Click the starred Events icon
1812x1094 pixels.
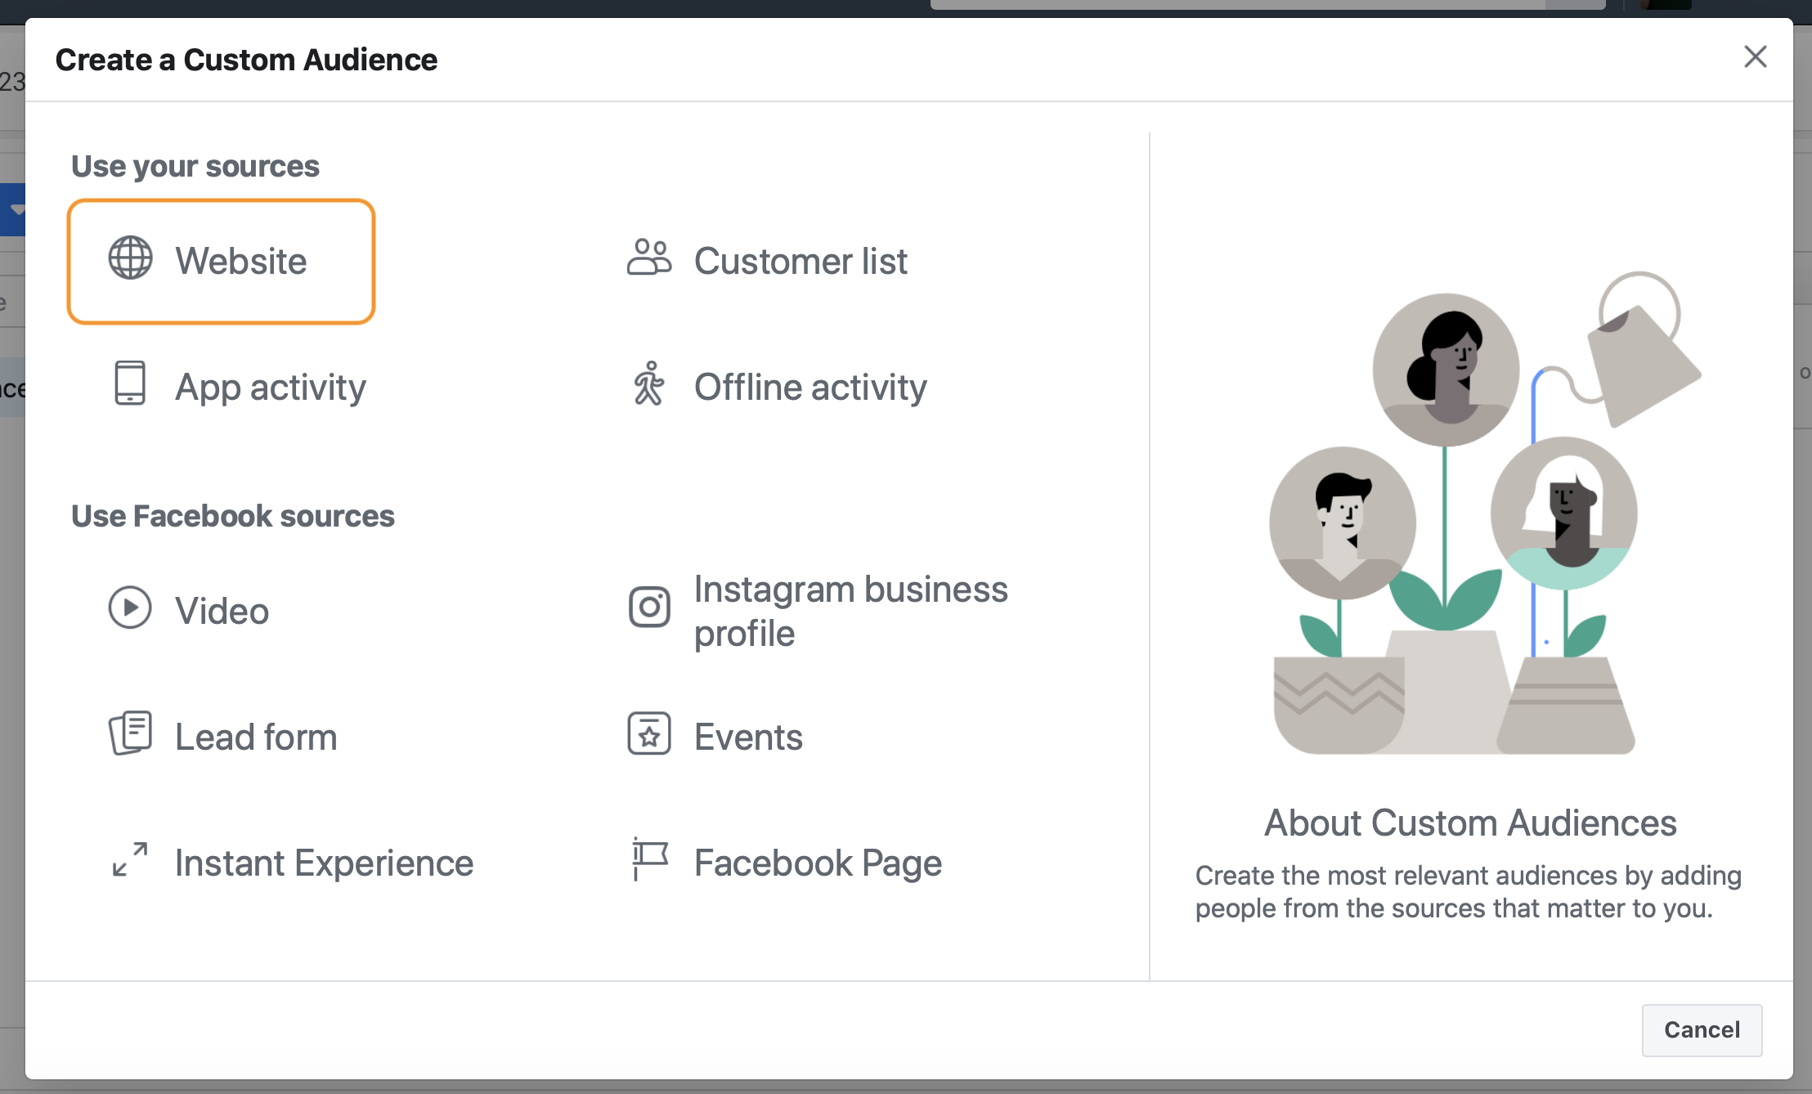(x=649, y=733)
